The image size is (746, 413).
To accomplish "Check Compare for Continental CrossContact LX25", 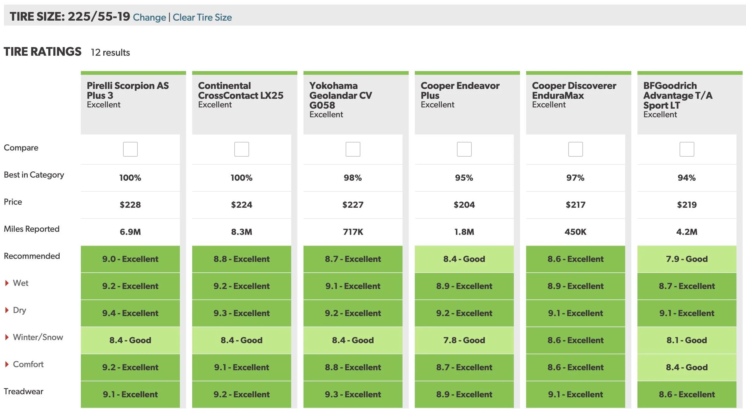I will tap(242, 149).
